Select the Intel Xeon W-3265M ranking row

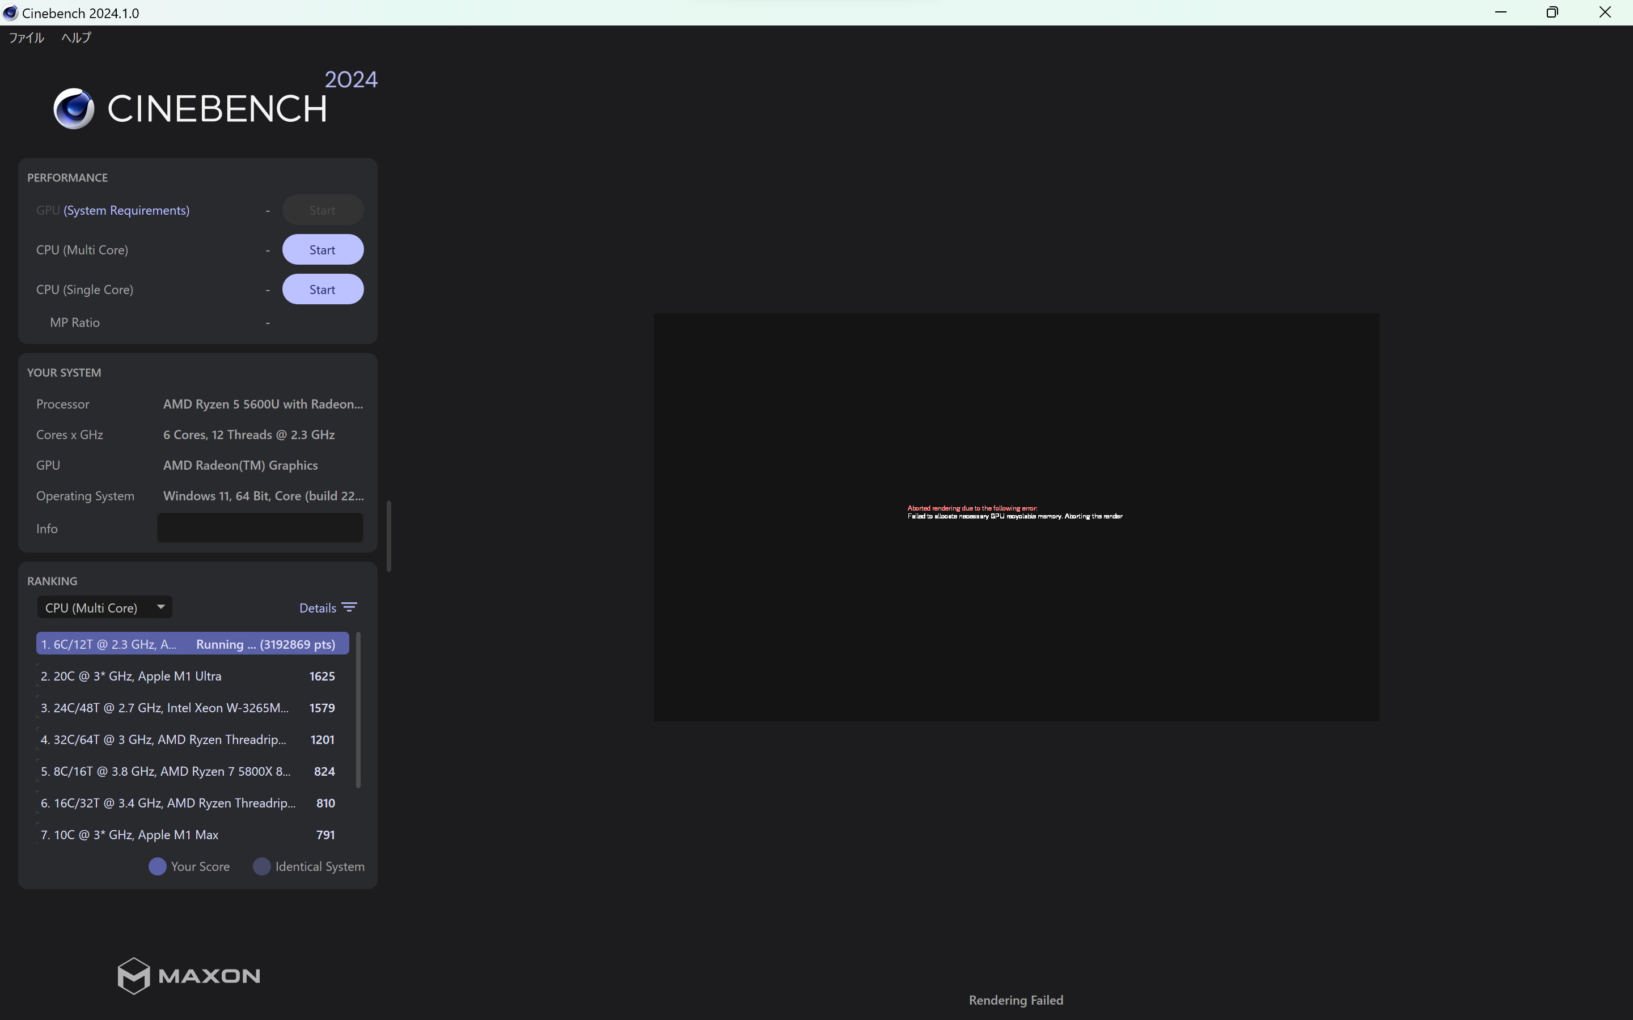tap(192, 708)
